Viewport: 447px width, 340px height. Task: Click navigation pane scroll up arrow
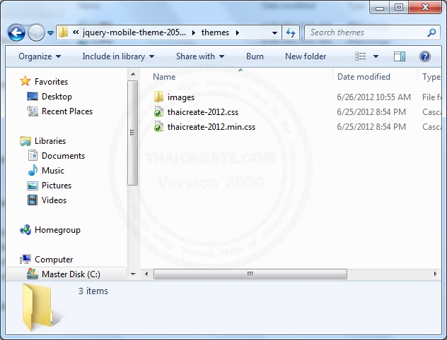tap(133, 74)
